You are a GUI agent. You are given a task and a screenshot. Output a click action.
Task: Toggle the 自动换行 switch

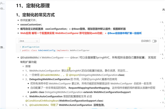[x=154, y=41]
